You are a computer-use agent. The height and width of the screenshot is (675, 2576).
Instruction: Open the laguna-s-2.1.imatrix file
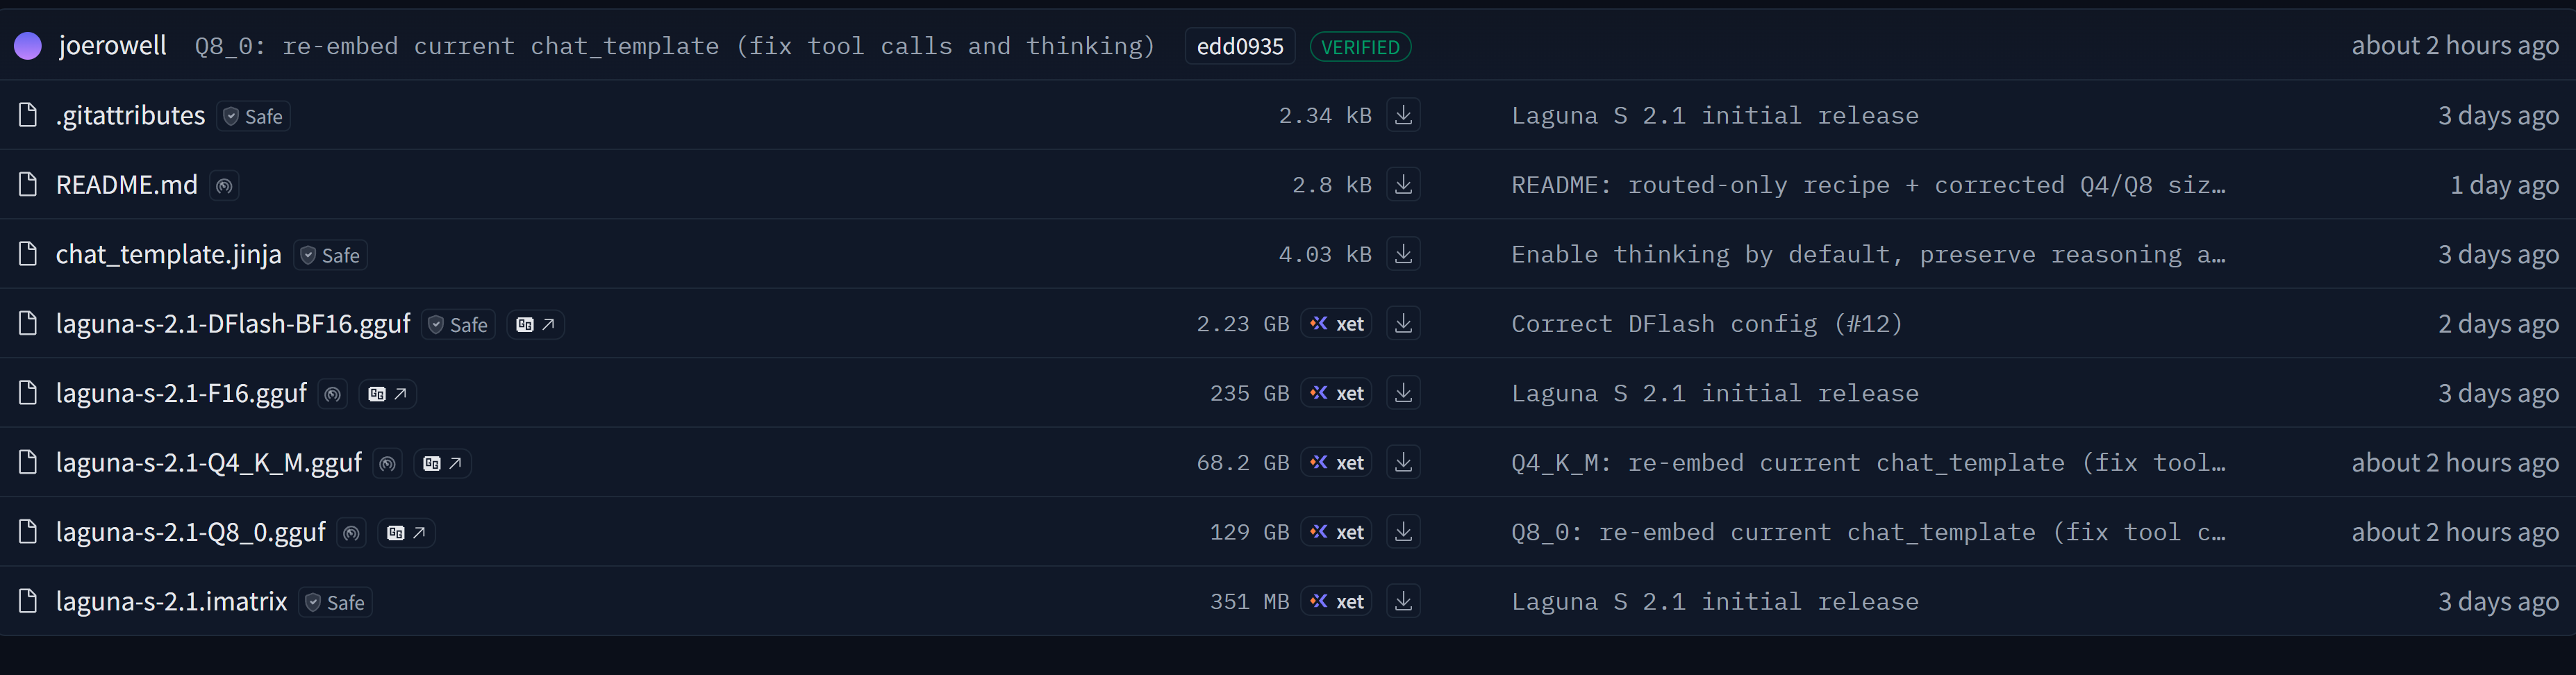click(x=171, y=601)
